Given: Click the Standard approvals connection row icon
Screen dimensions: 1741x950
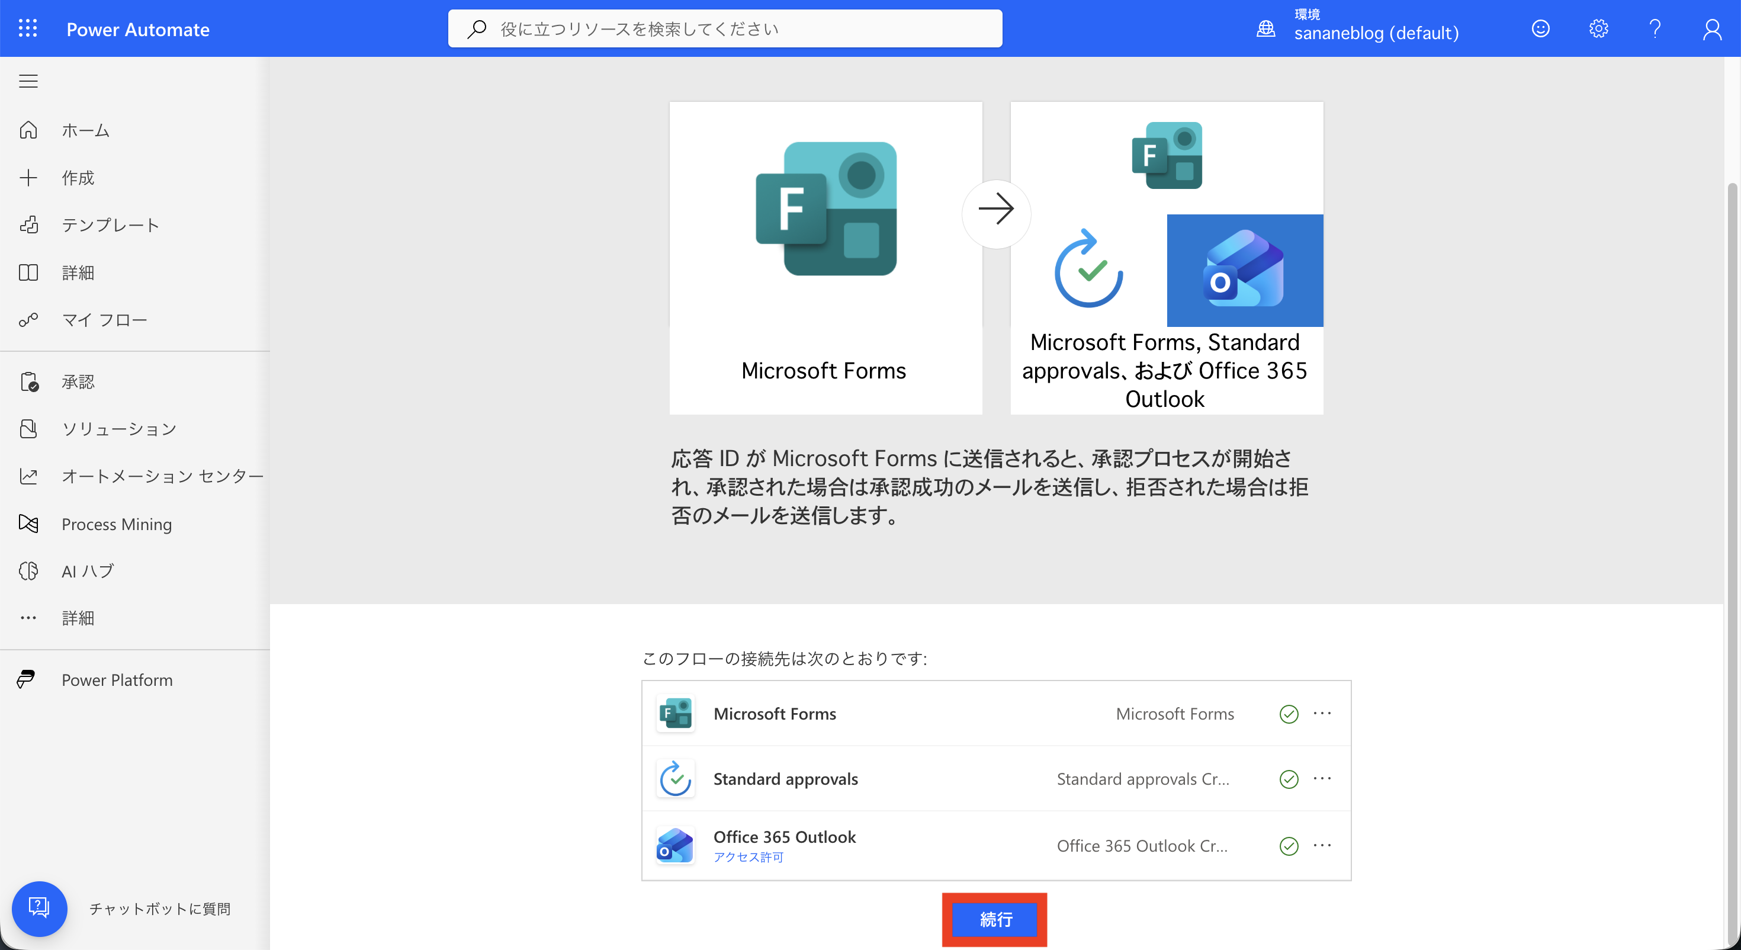Looking at the screenshot, I should [x=675, y=778].
